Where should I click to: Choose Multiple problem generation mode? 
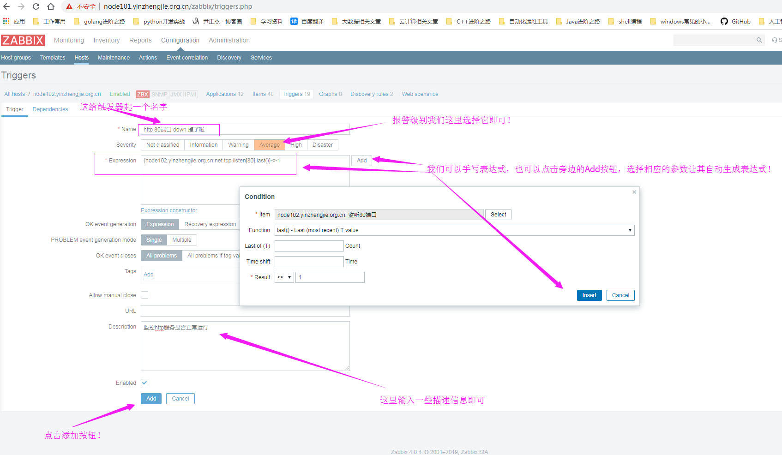[x=182, y=240]
